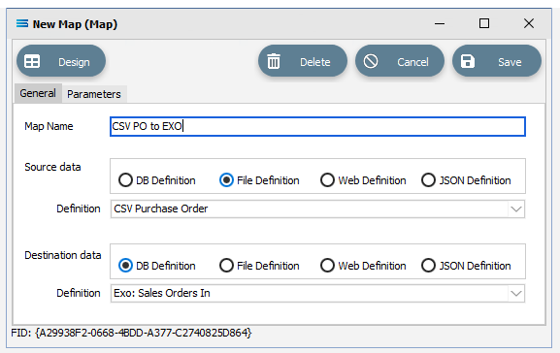Switch to the Parameters tab

point(94,94)
